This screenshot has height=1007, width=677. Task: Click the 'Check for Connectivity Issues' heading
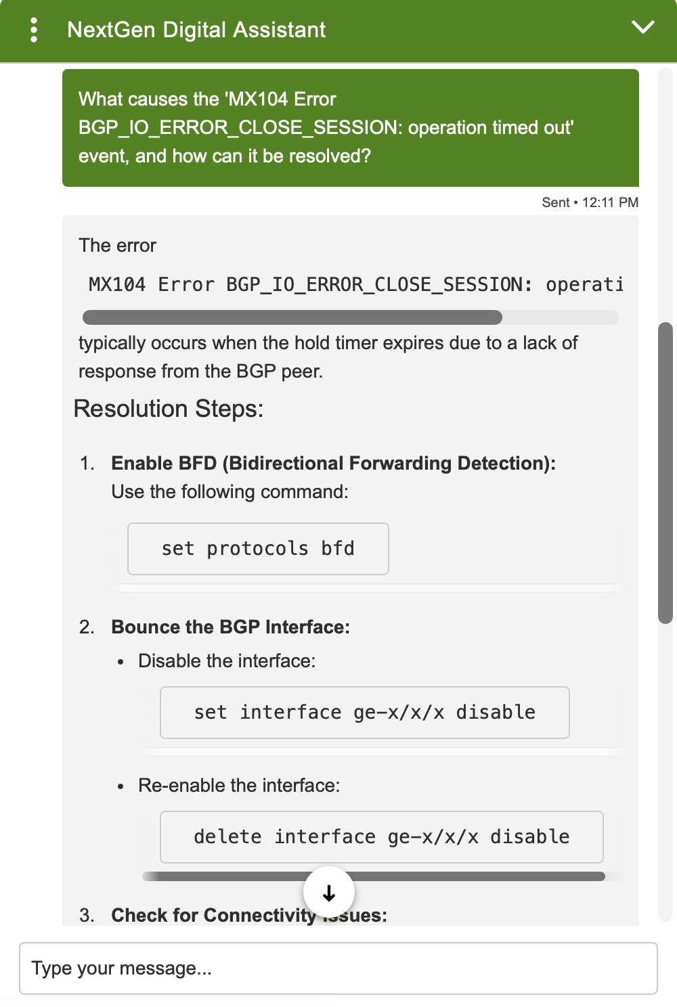tap(249, 915)
